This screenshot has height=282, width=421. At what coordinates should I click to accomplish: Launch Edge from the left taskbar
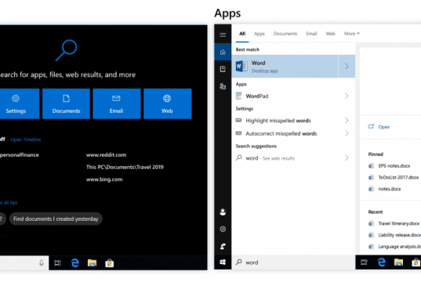[x=75, y=263]
